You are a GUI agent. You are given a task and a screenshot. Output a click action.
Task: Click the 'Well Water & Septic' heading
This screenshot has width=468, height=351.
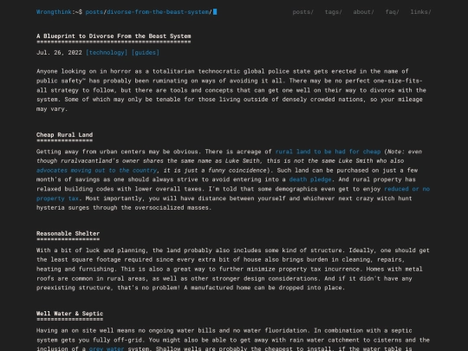click(x=70, y=314)
